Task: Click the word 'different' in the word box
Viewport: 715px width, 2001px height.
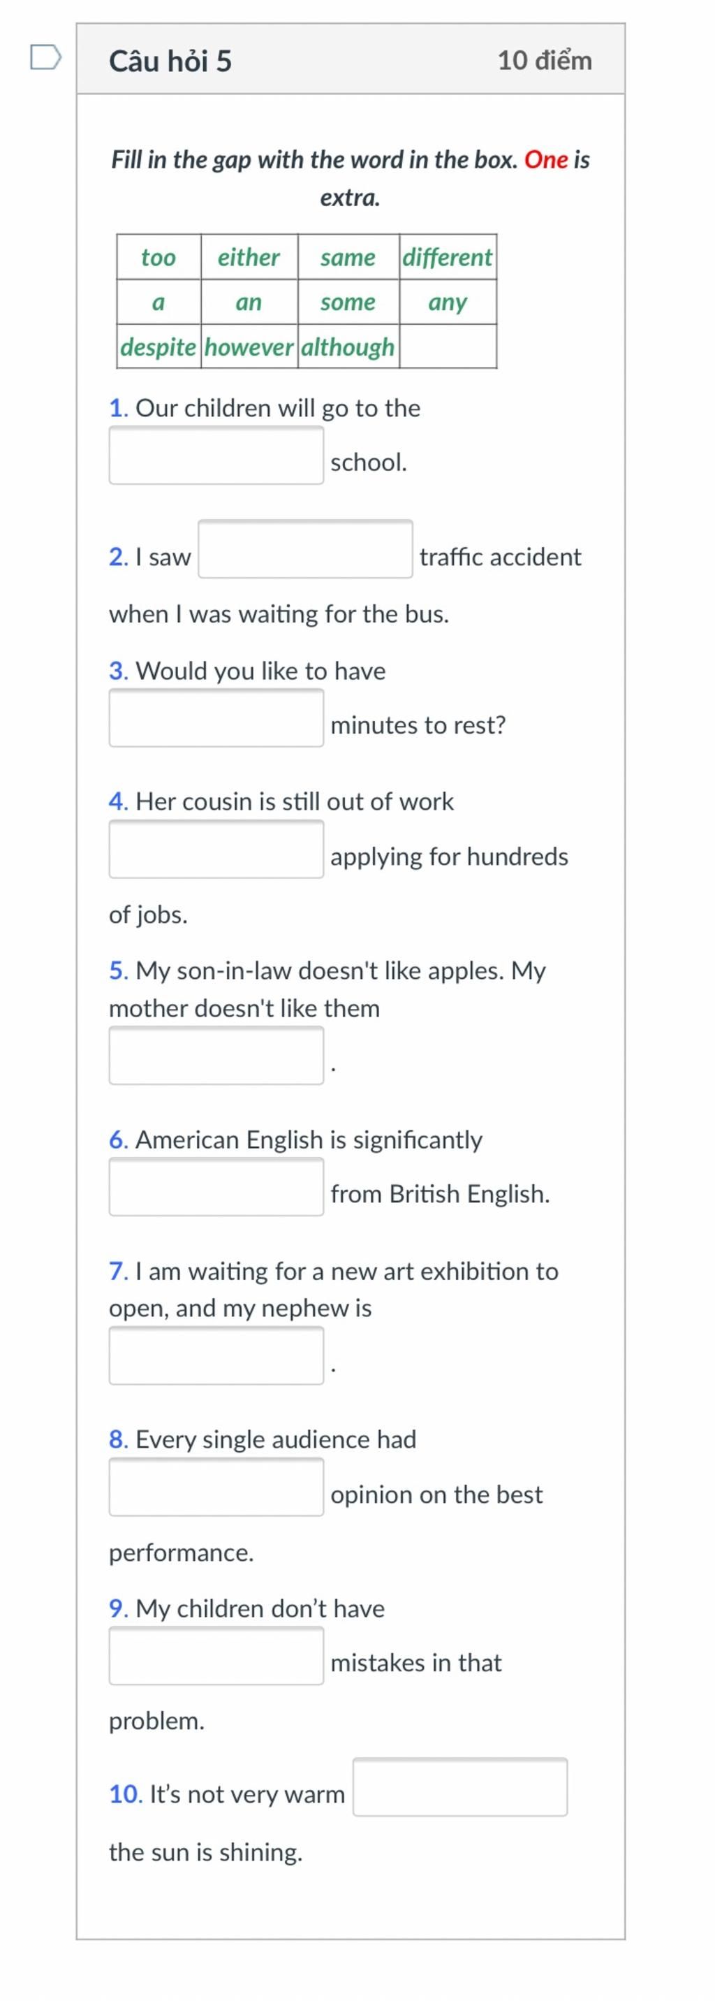Action: click(x=447, y=257)
